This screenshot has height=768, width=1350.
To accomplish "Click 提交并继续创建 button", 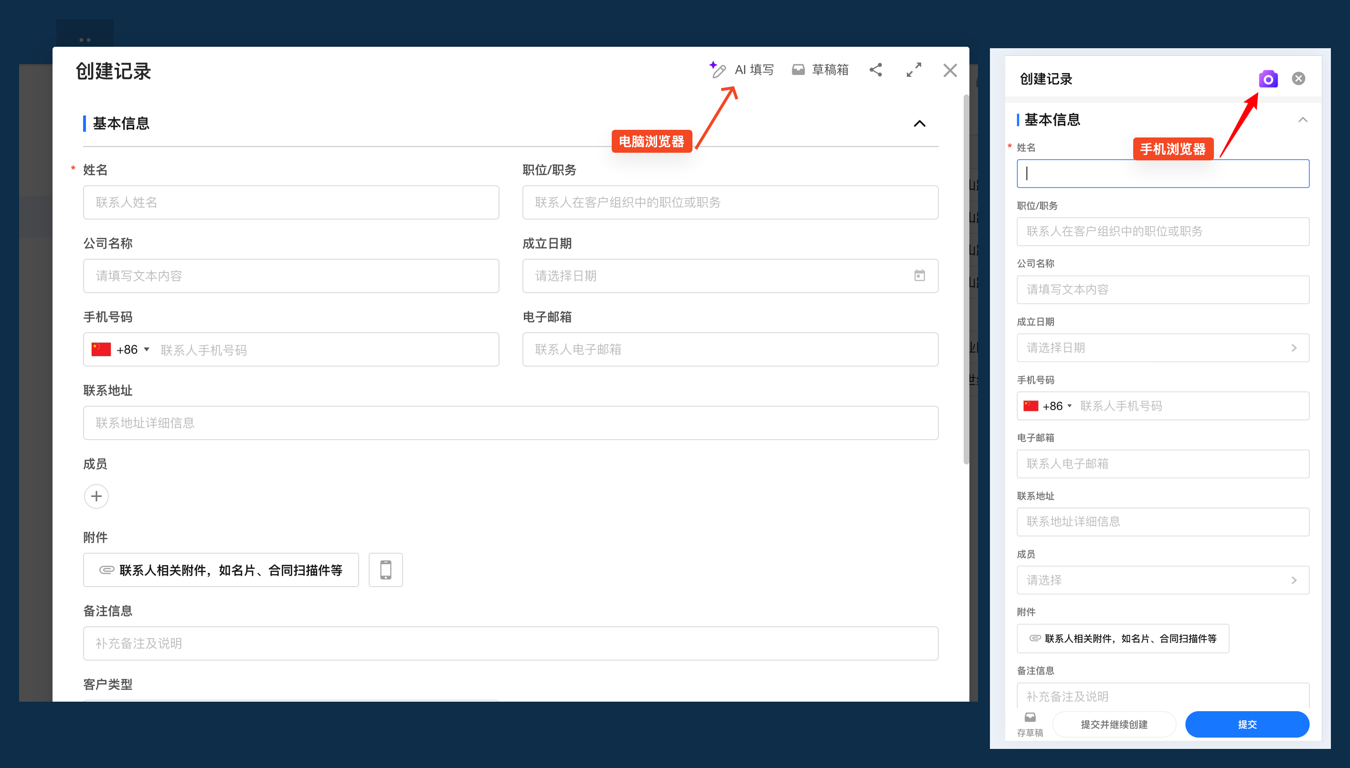I will (1114, 724).
